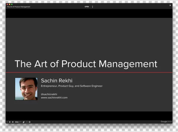Screen dimensions: 178x132
Task: Go to the previous slide arrow
Action: coord(7,122)
